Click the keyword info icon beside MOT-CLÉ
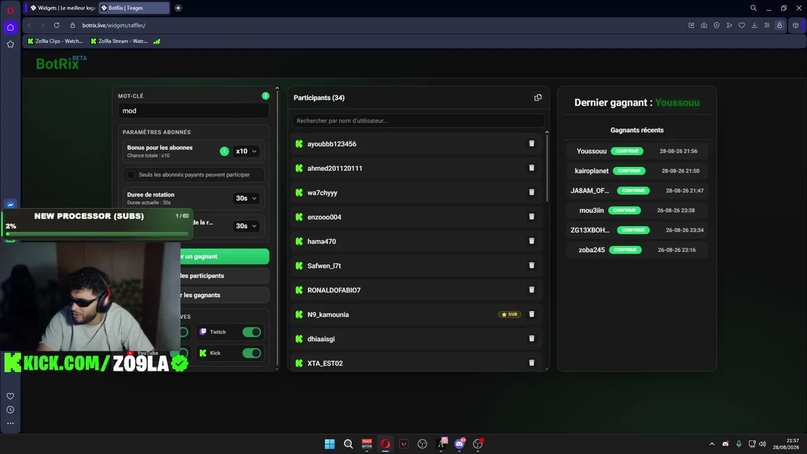 (x=265, y=96)
